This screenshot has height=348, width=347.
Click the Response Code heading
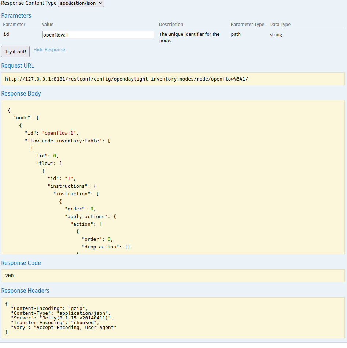(21, 263)
